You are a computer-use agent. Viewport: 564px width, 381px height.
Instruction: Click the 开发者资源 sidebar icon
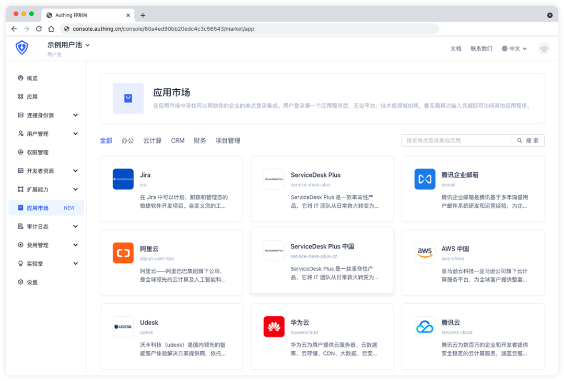(20, 171)
